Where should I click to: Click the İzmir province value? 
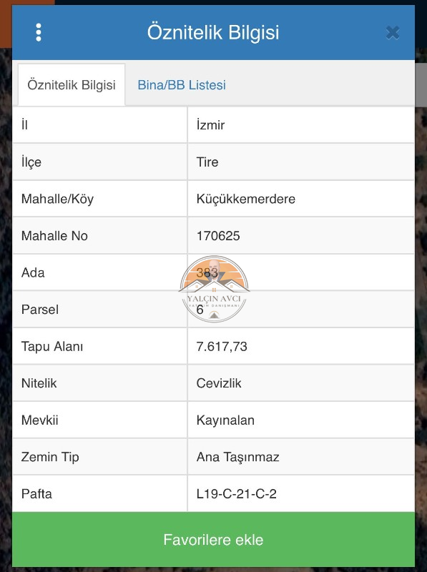click(x=210, y=125)
